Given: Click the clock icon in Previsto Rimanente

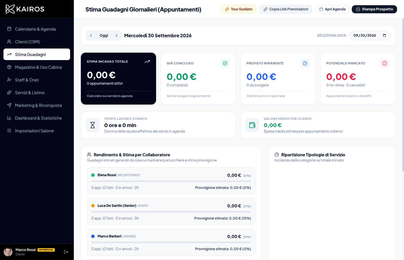Looking at the screenshot, I should [305, 63].
